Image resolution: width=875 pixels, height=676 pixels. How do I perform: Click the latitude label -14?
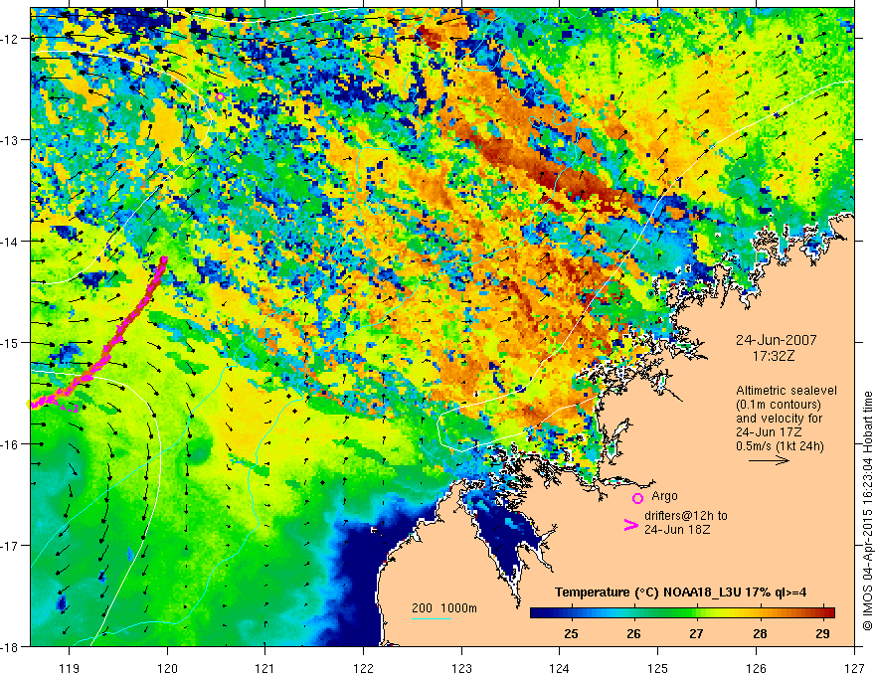coord(10,242)
